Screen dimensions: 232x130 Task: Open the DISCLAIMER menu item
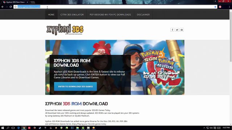coord(143,14)
